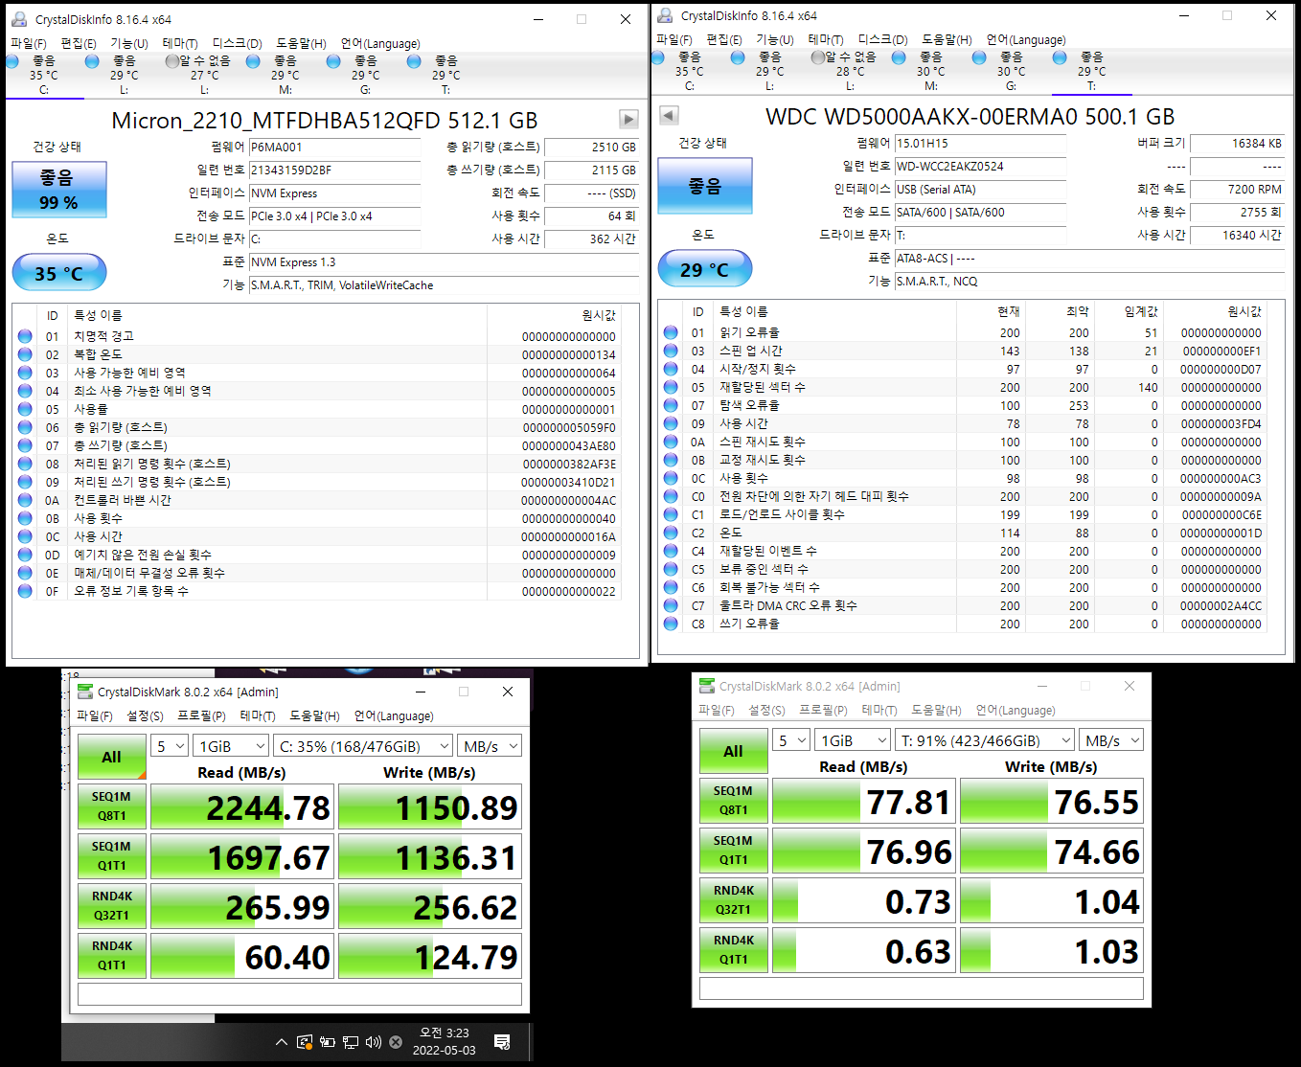1301x1067 pixels.
Task: Click CrystalDiskInfo app icon in left title bar
Action: [x=19, y=19]
